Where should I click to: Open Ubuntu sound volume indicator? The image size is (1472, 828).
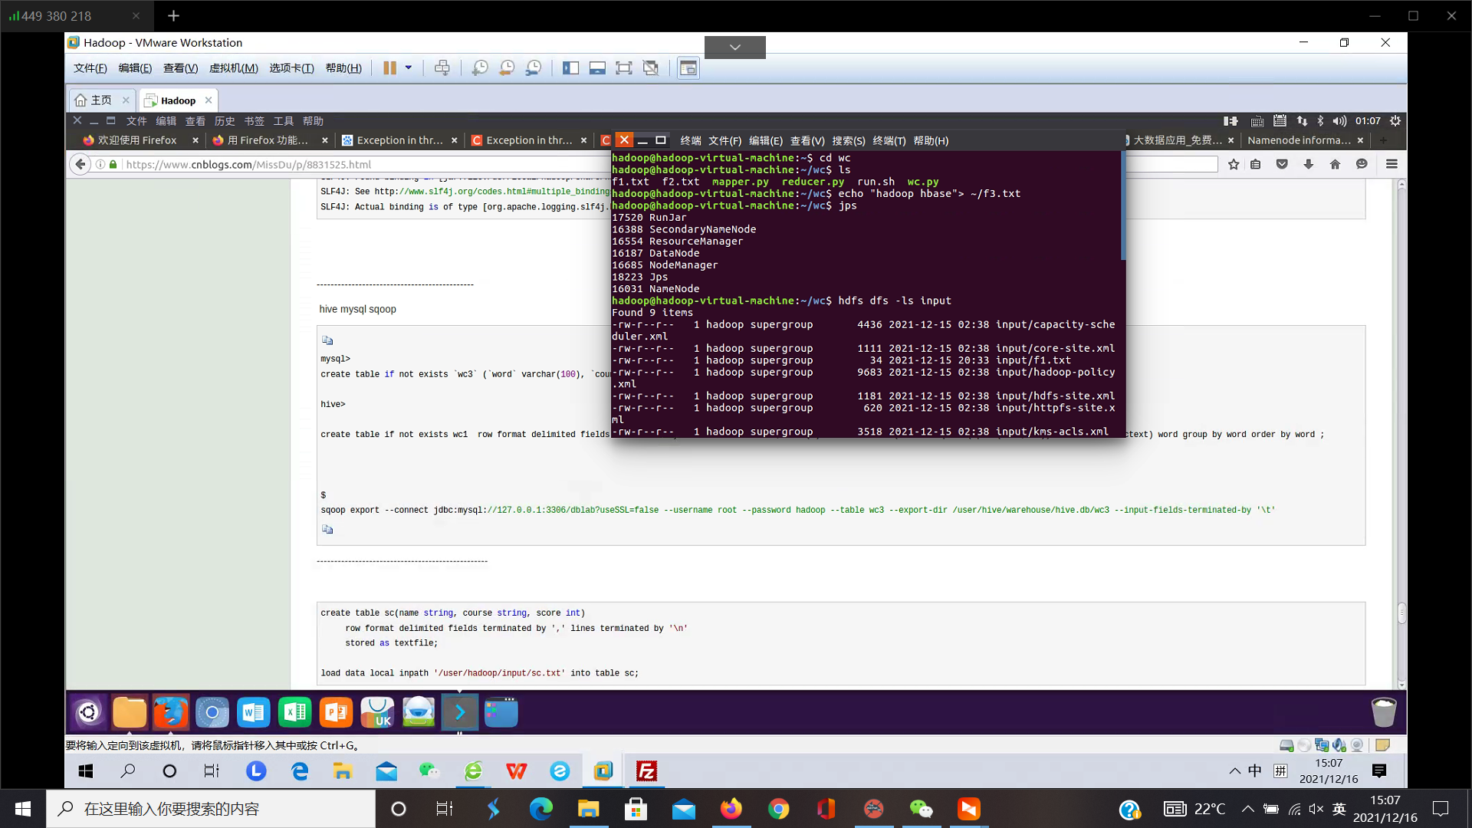(1339, 121)
